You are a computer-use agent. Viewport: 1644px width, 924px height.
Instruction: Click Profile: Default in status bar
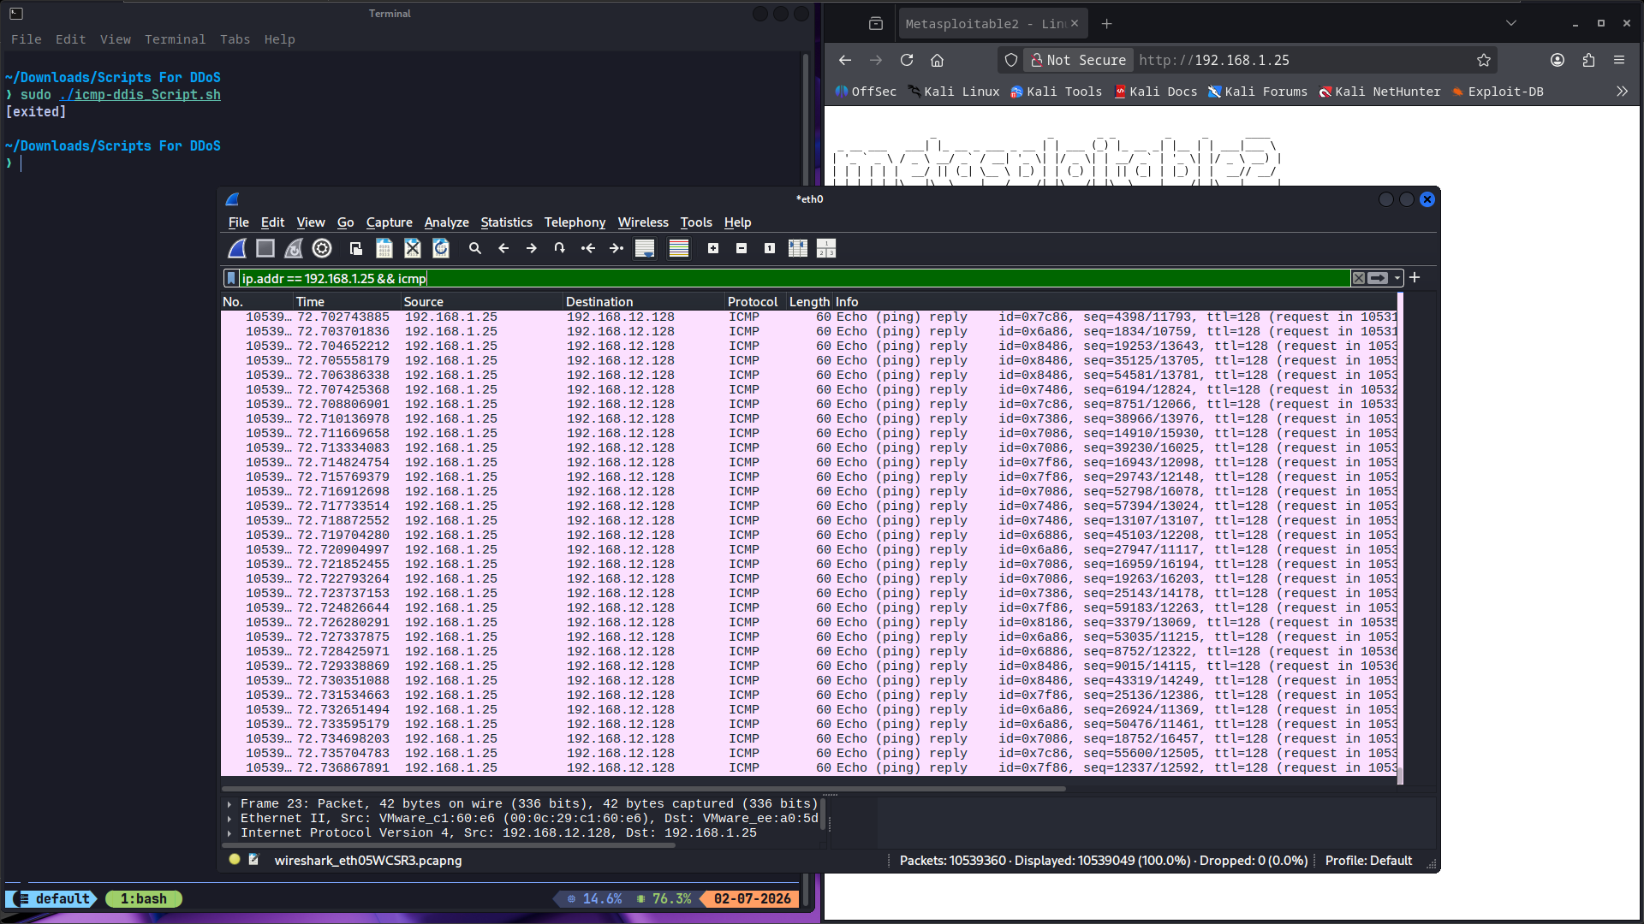(x=1368, y=861)
